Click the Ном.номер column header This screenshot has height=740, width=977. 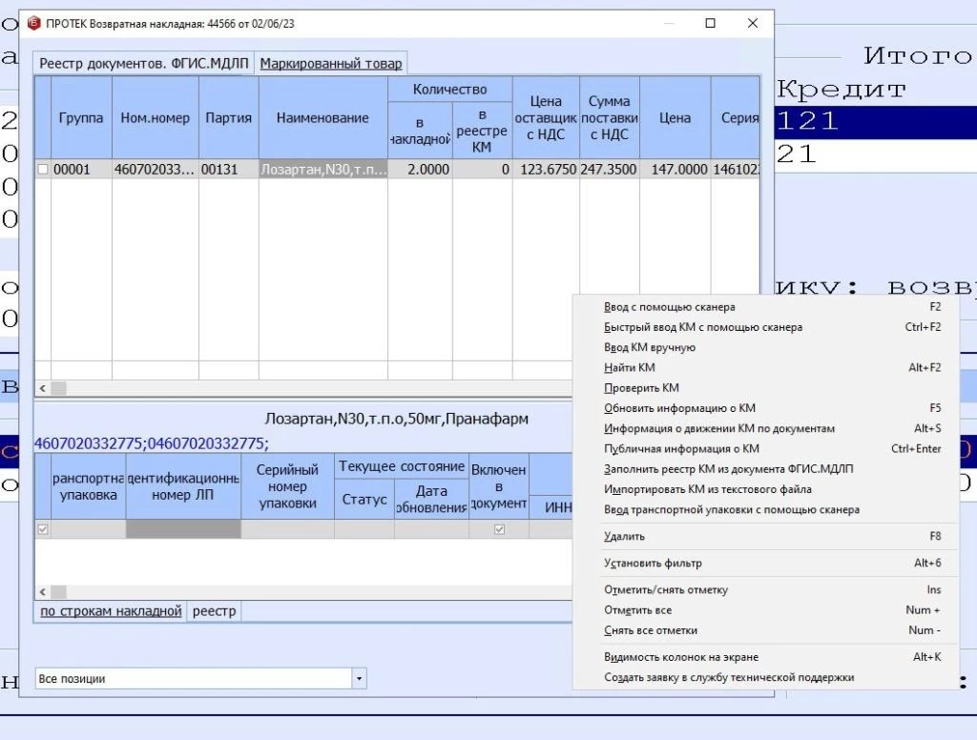point(156,117)
